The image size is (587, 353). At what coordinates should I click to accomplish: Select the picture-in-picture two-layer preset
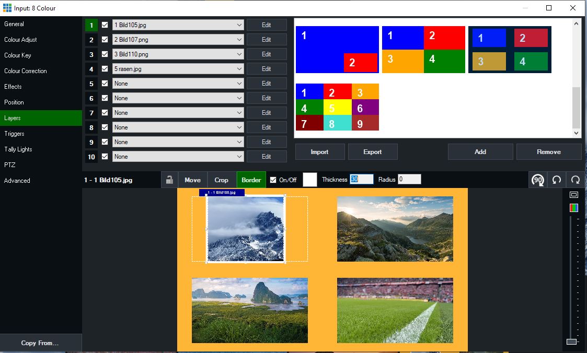[337, 50]
